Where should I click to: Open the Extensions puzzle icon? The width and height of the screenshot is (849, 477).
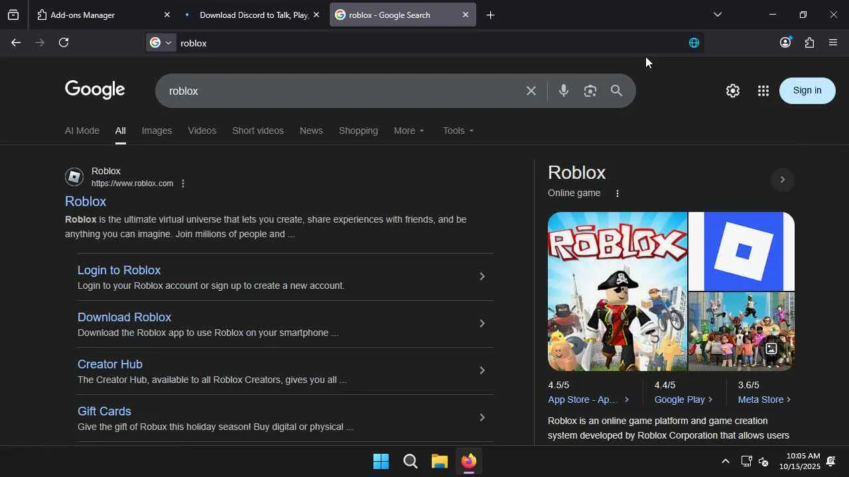point(809,42)
